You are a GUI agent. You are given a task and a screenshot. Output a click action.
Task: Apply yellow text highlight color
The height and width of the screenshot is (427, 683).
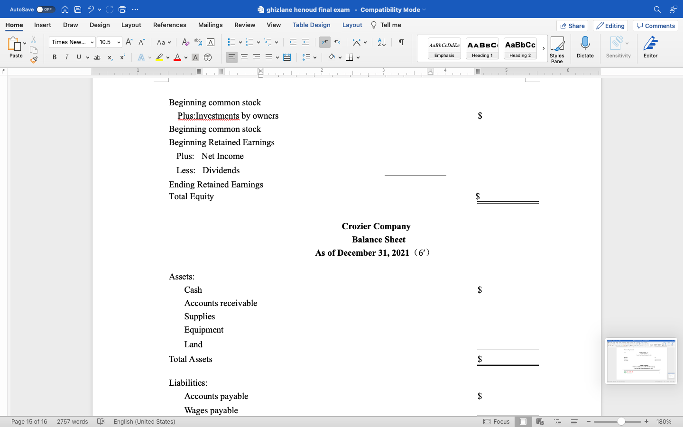coord(159,57)
